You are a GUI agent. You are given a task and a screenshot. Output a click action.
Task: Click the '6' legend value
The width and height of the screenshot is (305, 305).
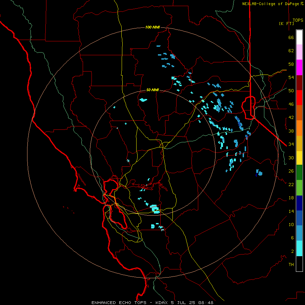[x=292, y=238]
